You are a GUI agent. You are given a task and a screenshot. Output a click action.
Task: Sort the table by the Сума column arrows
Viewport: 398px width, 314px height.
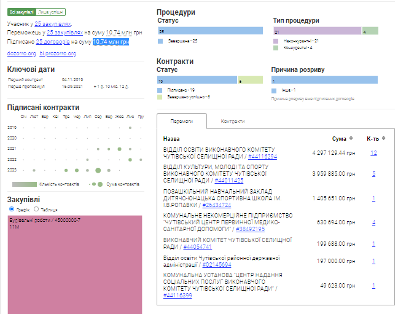(x=351, y=138)
